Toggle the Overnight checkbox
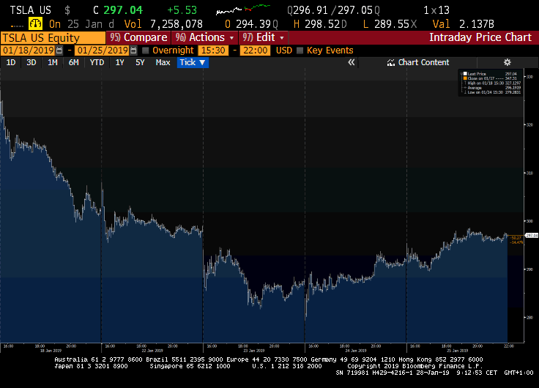Screen dimensions: 539x388 (x=146, y=51)
